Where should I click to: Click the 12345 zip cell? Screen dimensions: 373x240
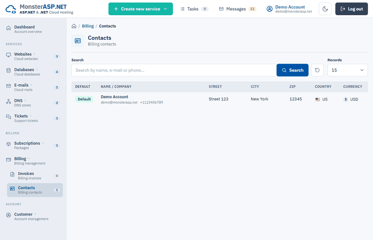click(296, 99)
